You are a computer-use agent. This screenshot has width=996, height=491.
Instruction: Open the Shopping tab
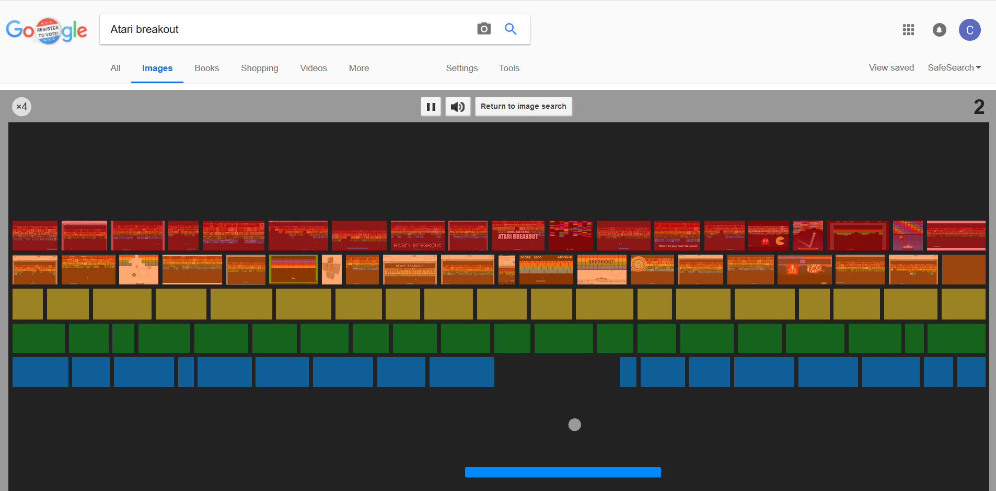pos(260,68)
